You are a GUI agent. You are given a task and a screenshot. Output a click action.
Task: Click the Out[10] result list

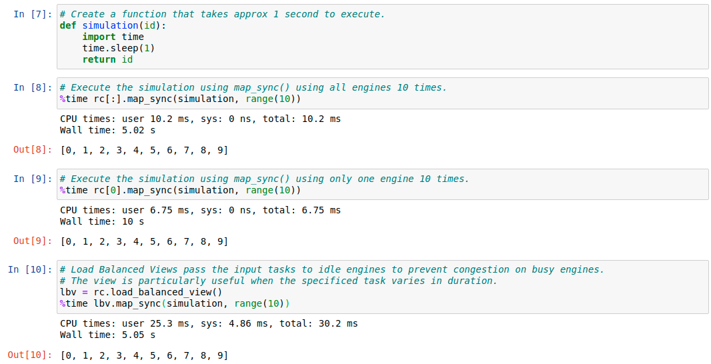pyautogui.click(x=144, y=355)
